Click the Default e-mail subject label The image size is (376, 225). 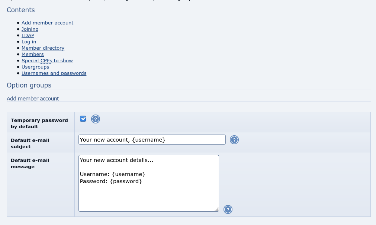pos(30,143)
